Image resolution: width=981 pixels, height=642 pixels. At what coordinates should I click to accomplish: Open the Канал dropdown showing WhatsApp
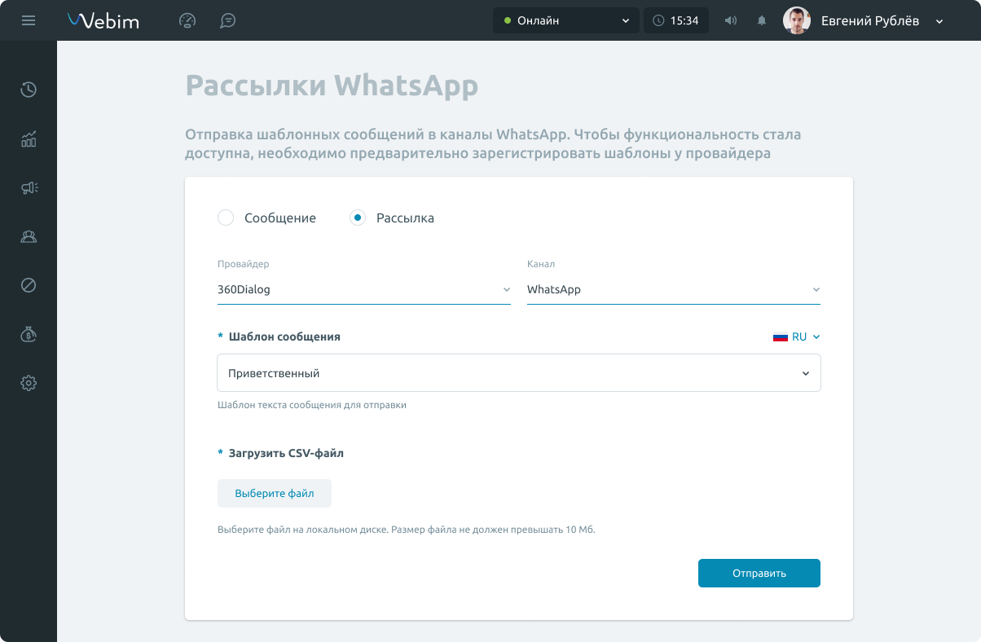[x=673, y=290]
